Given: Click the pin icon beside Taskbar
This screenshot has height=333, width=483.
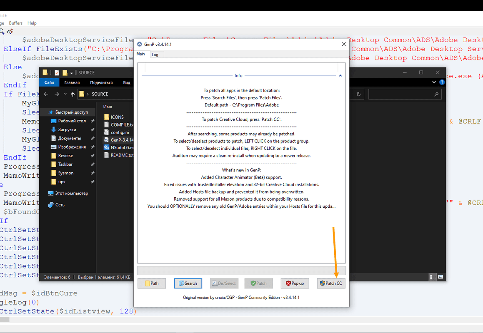Looking at the screenshot, I should pyautogui.click(x=93, y=164).
